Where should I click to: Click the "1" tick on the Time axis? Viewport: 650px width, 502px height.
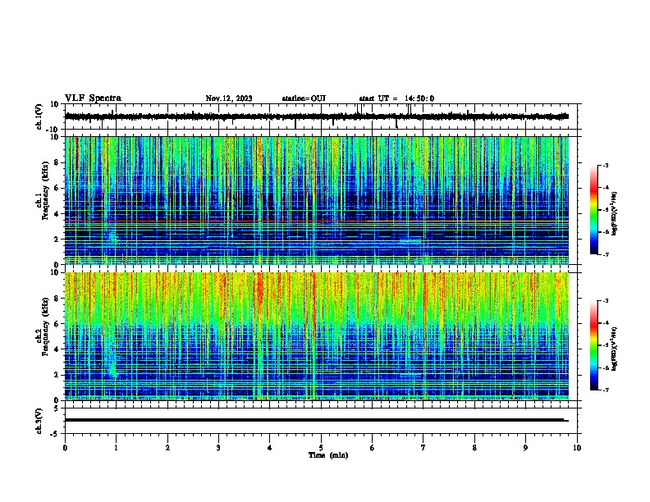point(116,448)
